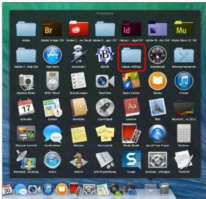Click the Calendar icon in the Dock
Screen dimensions: 206x199
pyautogui.click(x=7, y=190)
